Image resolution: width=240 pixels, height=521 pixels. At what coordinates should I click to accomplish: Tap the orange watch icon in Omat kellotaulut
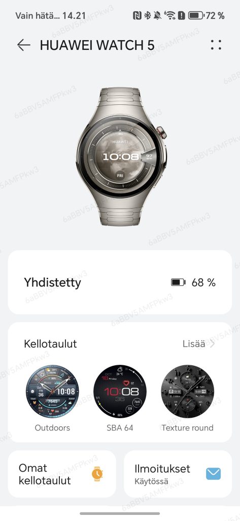click(x=97, y=474)
